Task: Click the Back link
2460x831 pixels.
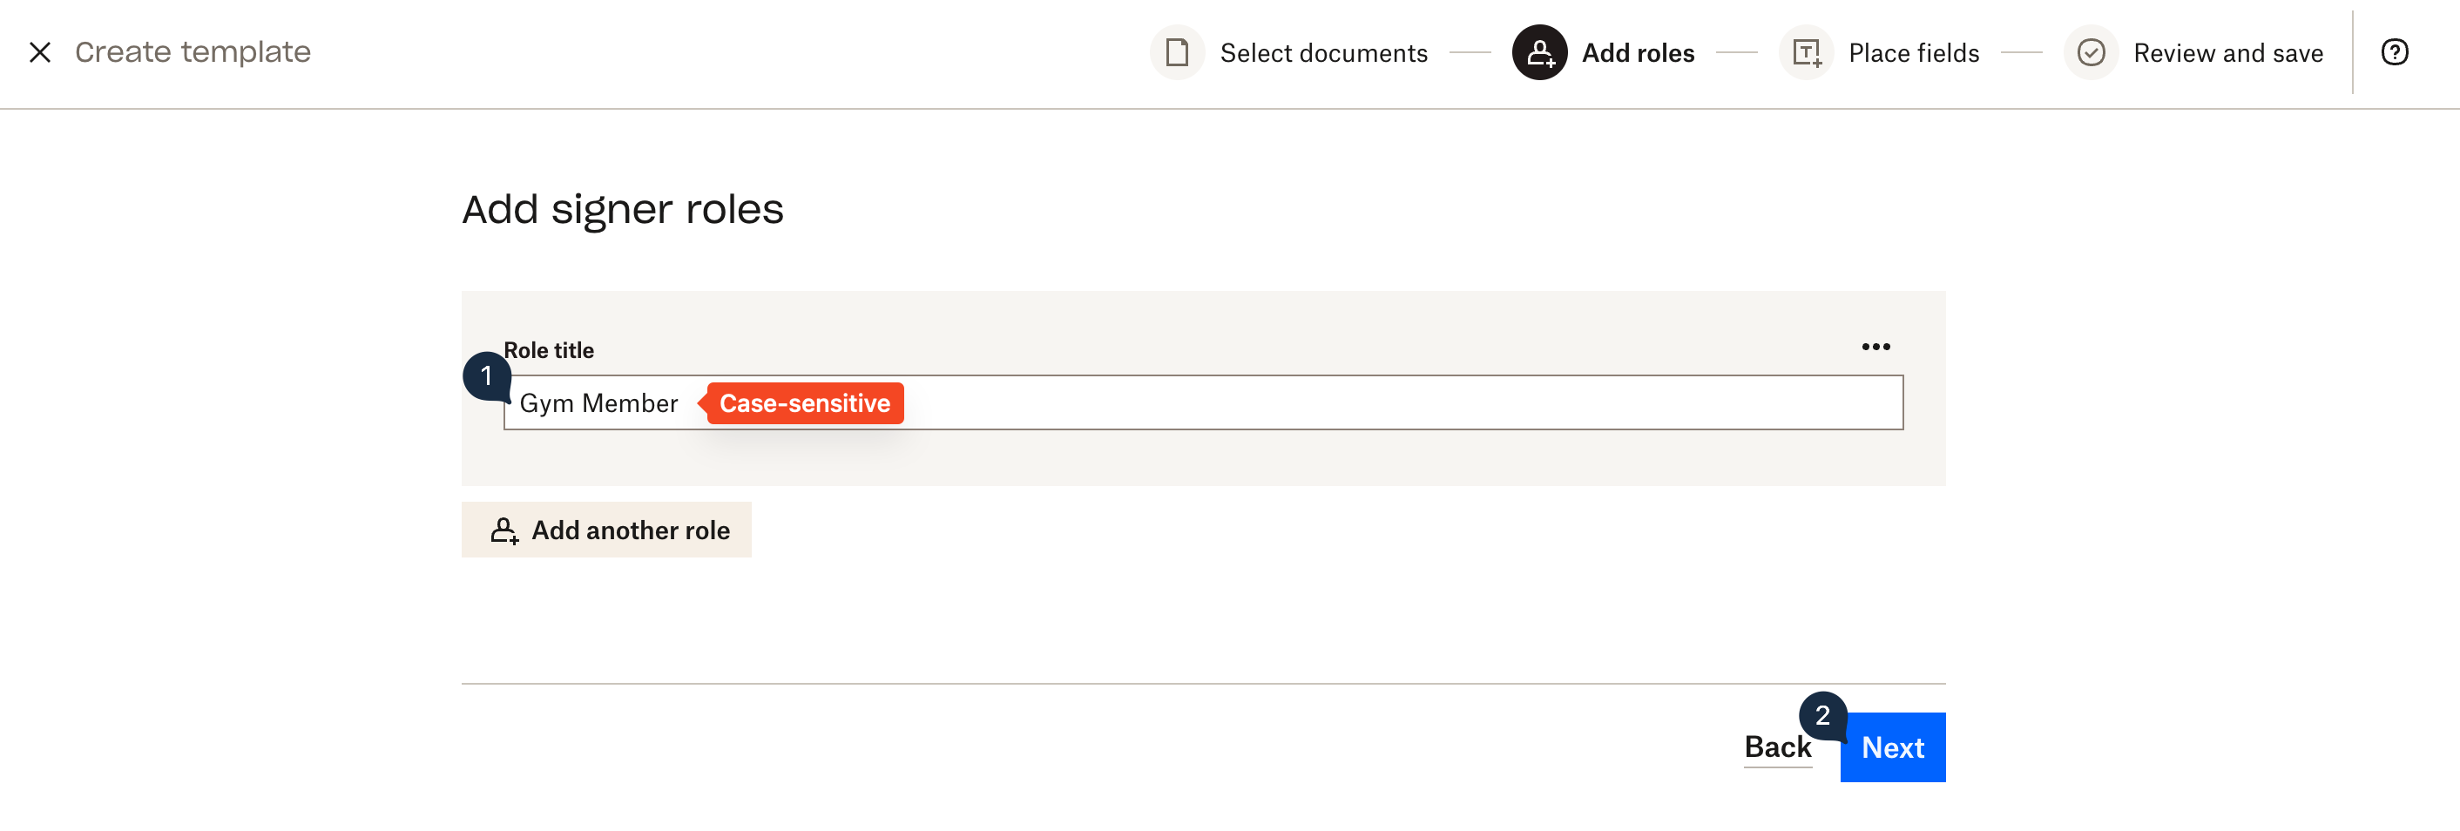Action: tap(1777, 747)
